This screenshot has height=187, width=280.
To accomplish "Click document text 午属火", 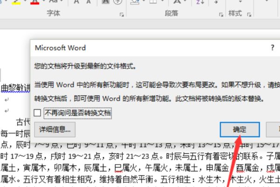I will [156, 168].
